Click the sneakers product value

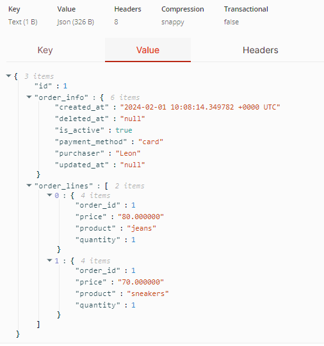point(148,293)
